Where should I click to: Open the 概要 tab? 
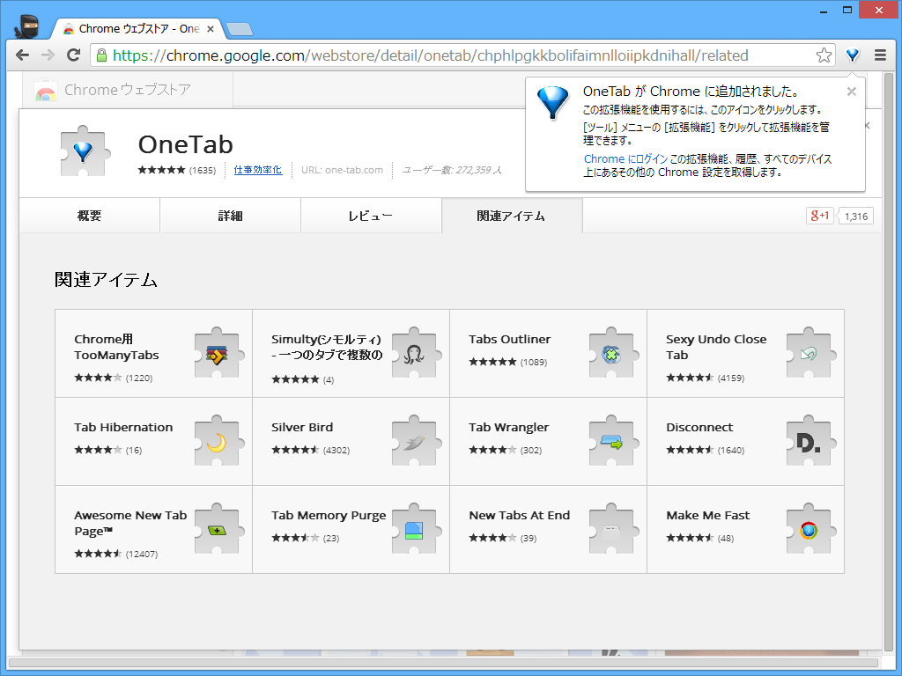pyautogui.click(x=88, y=214)
